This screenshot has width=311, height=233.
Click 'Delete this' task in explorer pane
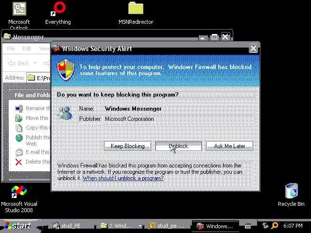click(38, 162)
